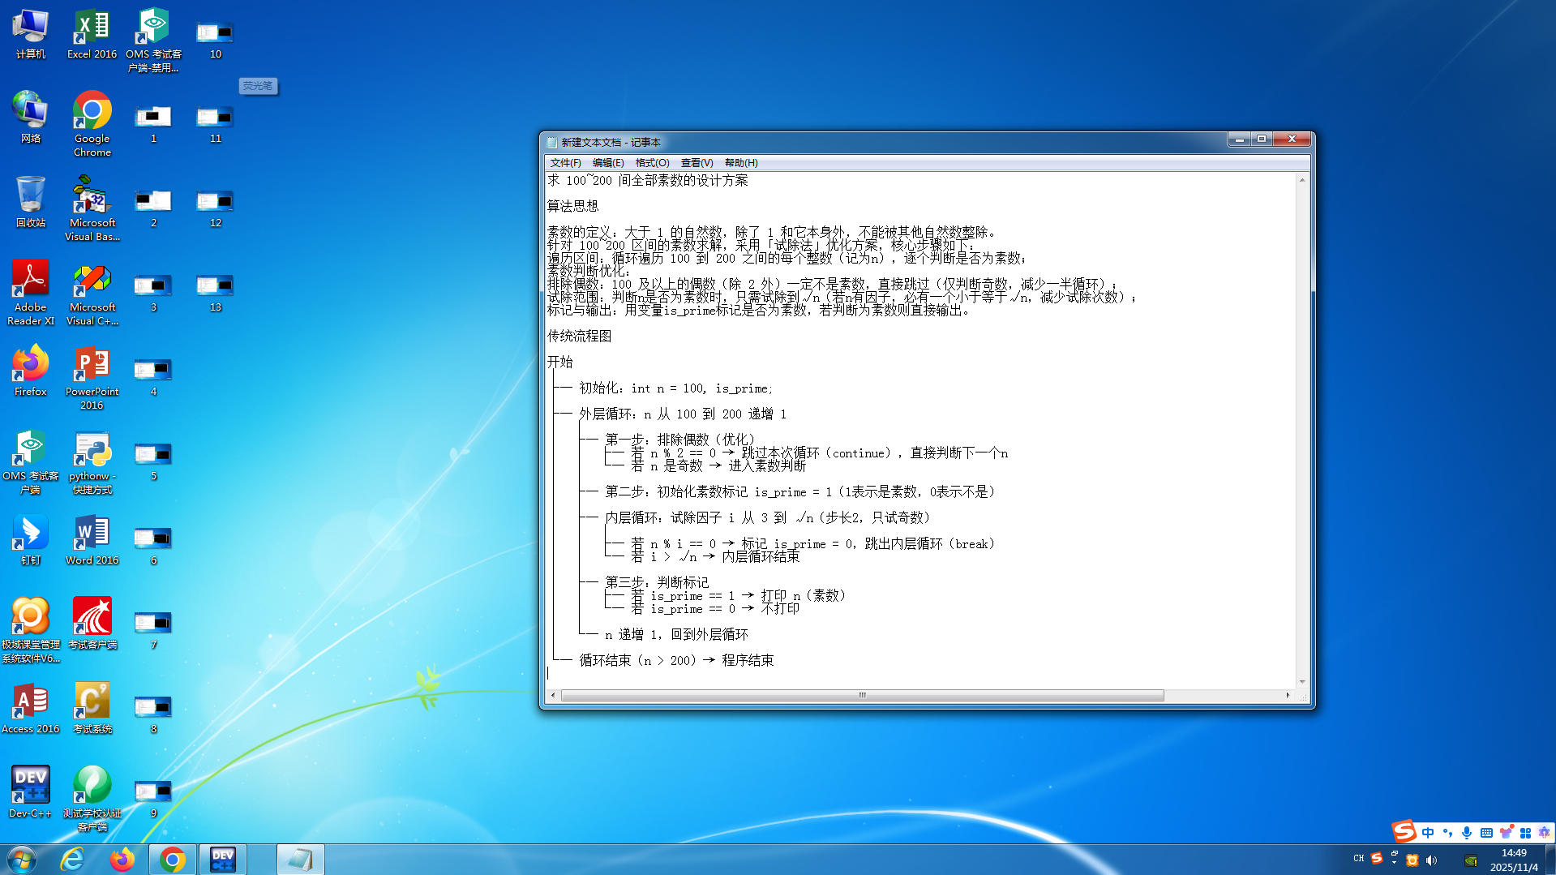Screen dimensions: 1556x875
Task: Select the 考试系统 desktop shortcut
Action: click(x=92, y=709)
